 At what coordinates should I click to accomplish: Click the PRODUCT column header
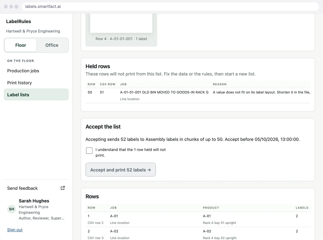pos(211,208)
